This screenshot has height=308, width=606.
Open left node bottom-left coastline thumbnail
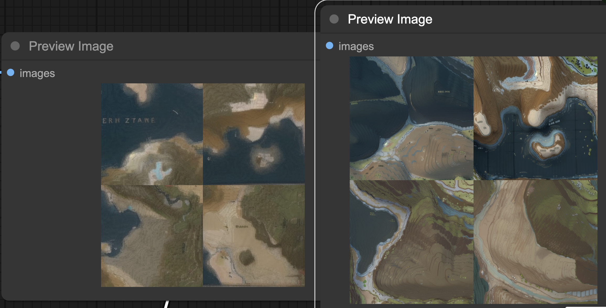tap(152, 236)
